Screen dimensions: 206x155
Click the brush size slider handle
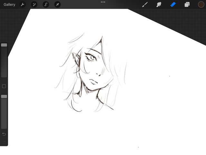[x=4, y=45]
